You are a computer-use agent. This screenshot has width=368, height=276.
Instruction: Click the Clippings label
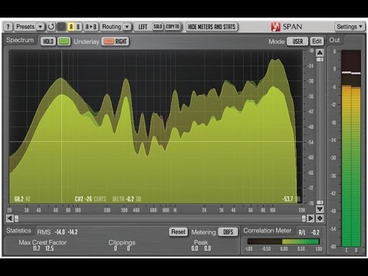(x=122, y=242)
